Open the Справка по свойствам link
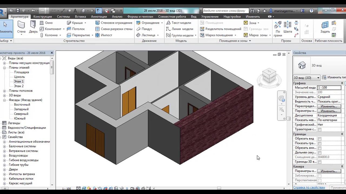Screen dimensions: 346x194 (x=309, y=187)
